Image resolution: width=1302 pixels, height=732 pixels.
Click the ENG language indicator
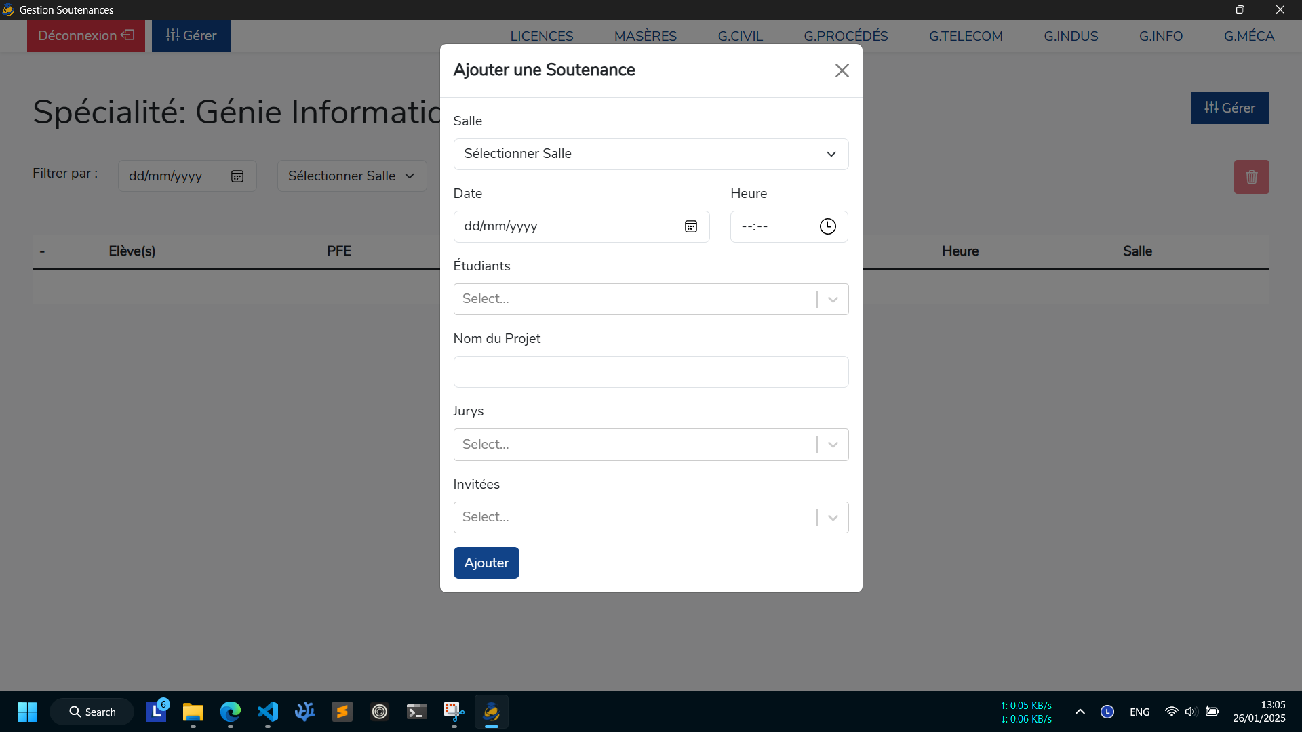click(x=1140, y=712)
